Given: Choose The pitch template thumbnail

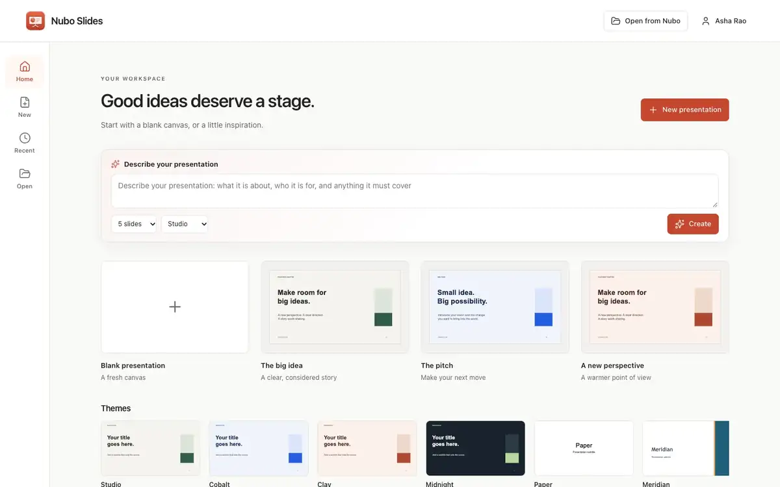Looking at the screenshot, I should pos(495,307).
